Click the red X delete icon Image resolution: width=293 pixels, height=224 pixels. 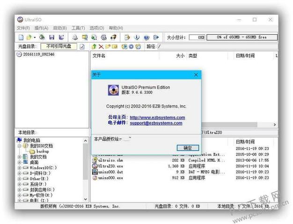click(101, 47)
